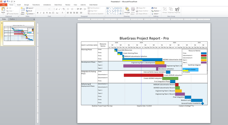The height and width of the screenshot is (125, 228).
Task: Open the font size combo box
Action: 52,9
